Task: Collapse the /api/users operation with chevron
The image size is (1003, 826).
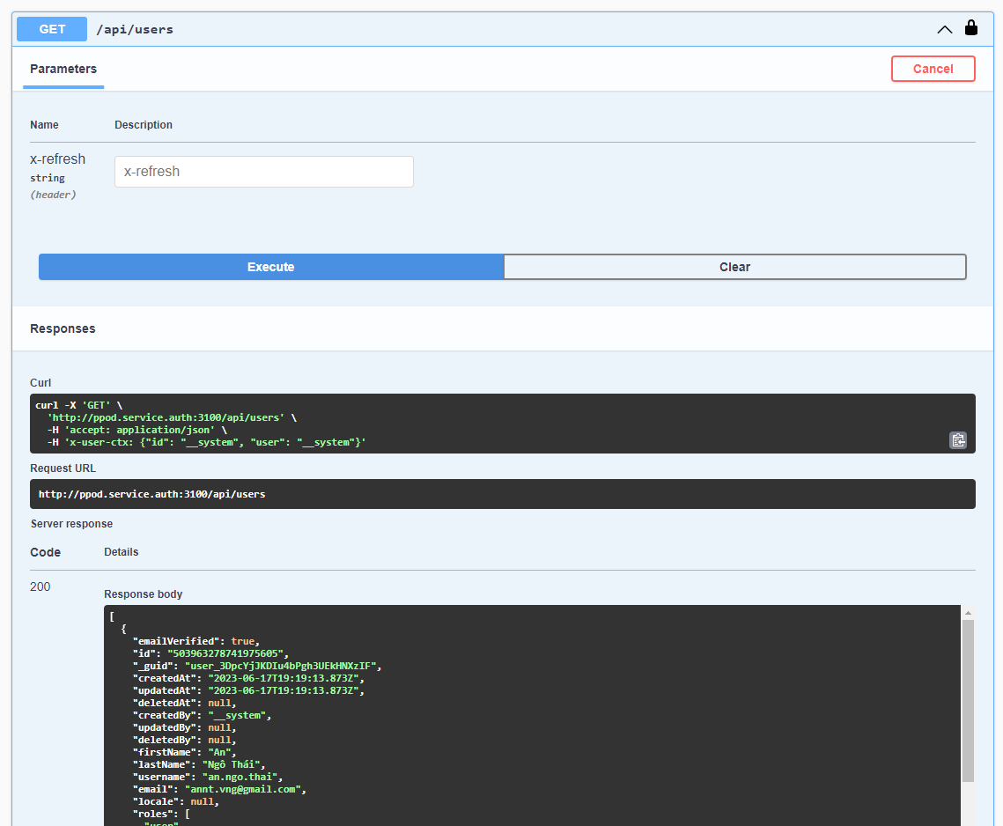Action: coord(944,29)
